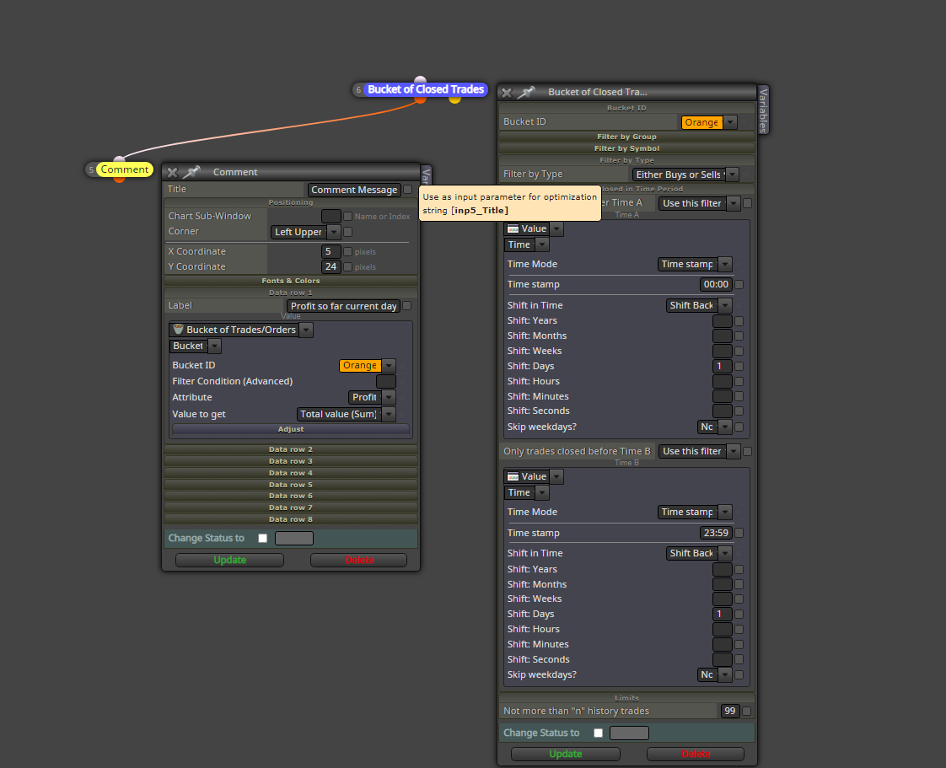Click Filter Condition (Advanced) field
The width and height of the screenshot is (946, 768).
click(386, 381)
